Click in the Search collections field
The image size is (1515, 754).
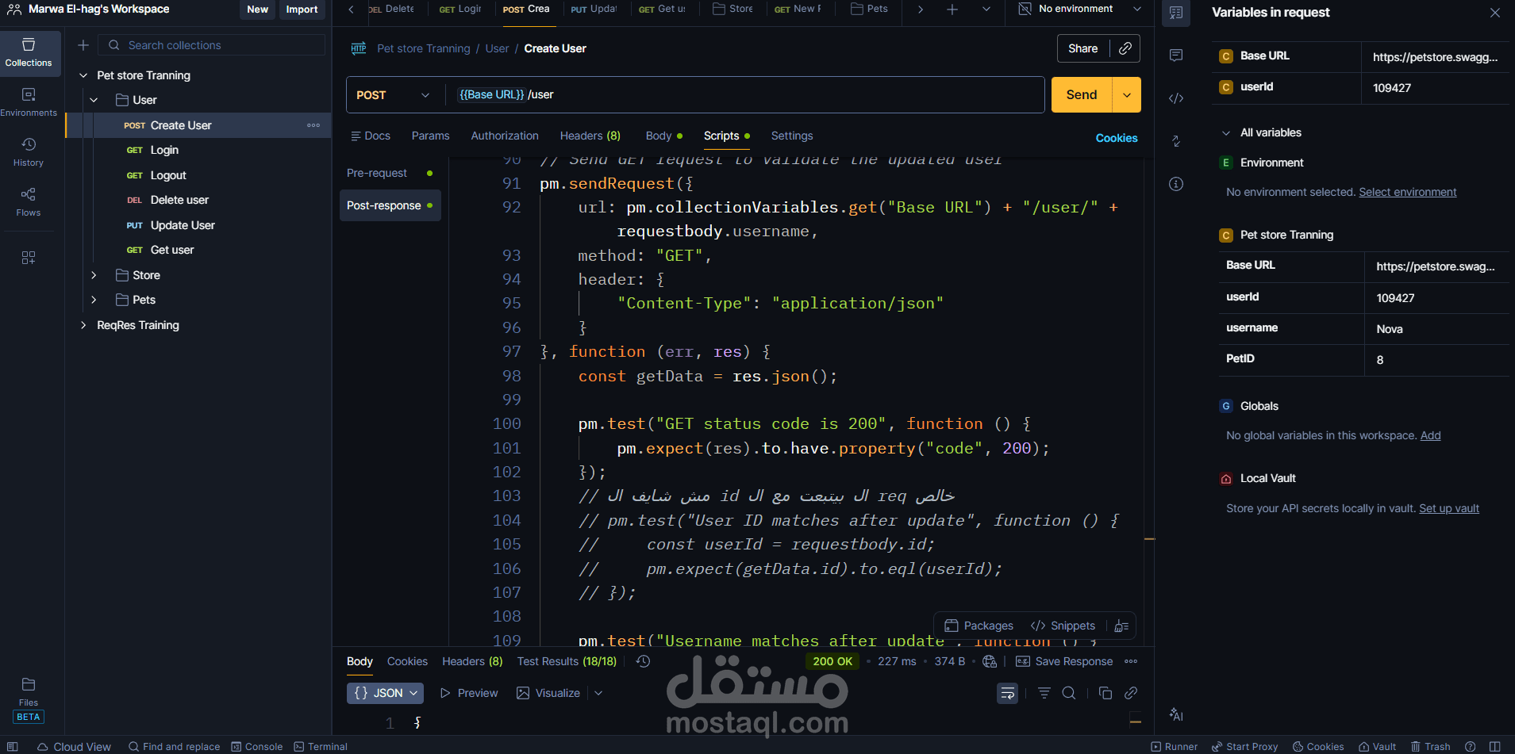tap(212, 45)
